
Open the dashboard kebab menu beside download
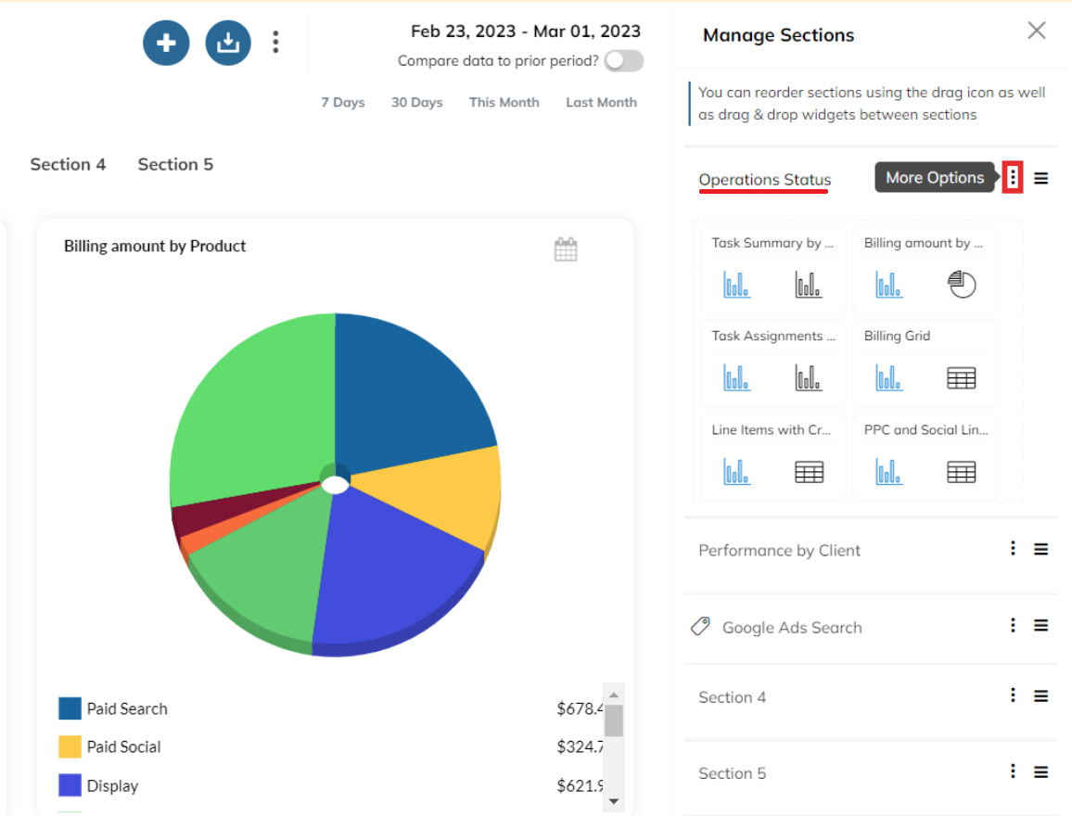[275, 43]
